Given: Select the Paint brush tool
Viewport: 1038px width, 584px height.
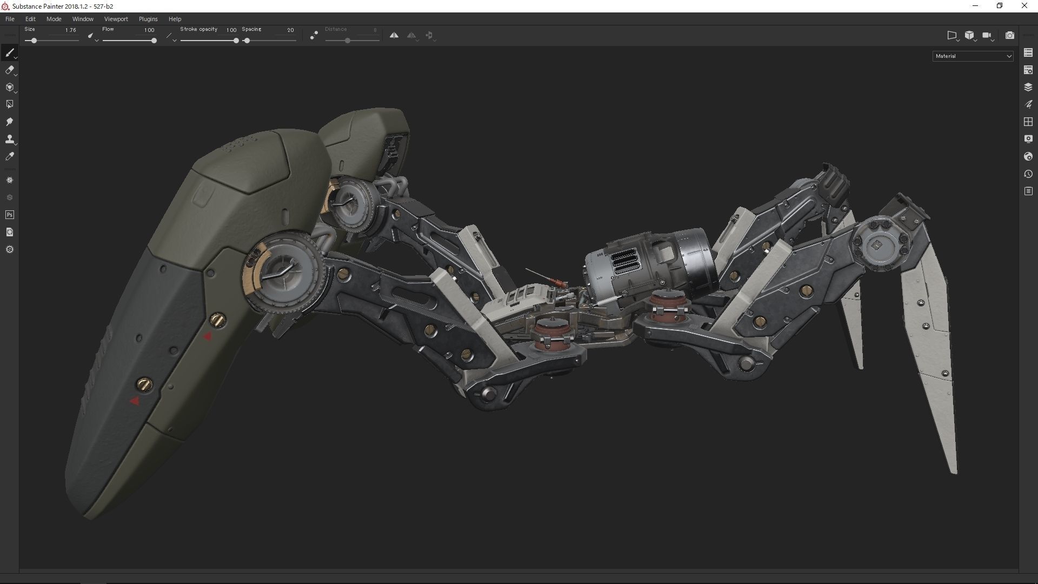Looking at the screenshot, I should (x=9, y=52).
